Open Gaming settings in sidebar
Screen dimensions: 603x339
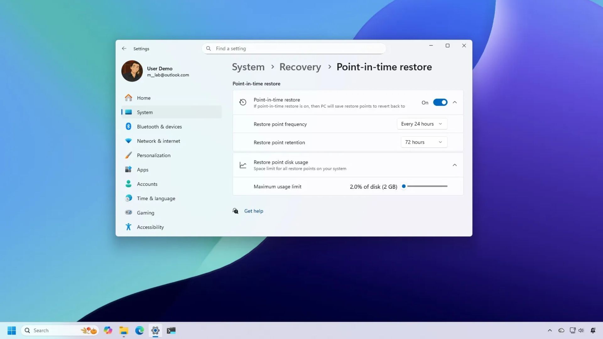[x=145, y=213]
